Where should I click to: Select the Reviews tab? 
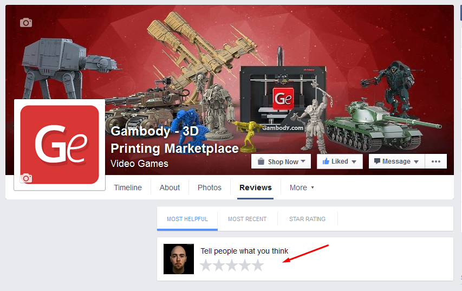(x=256, y=187)
